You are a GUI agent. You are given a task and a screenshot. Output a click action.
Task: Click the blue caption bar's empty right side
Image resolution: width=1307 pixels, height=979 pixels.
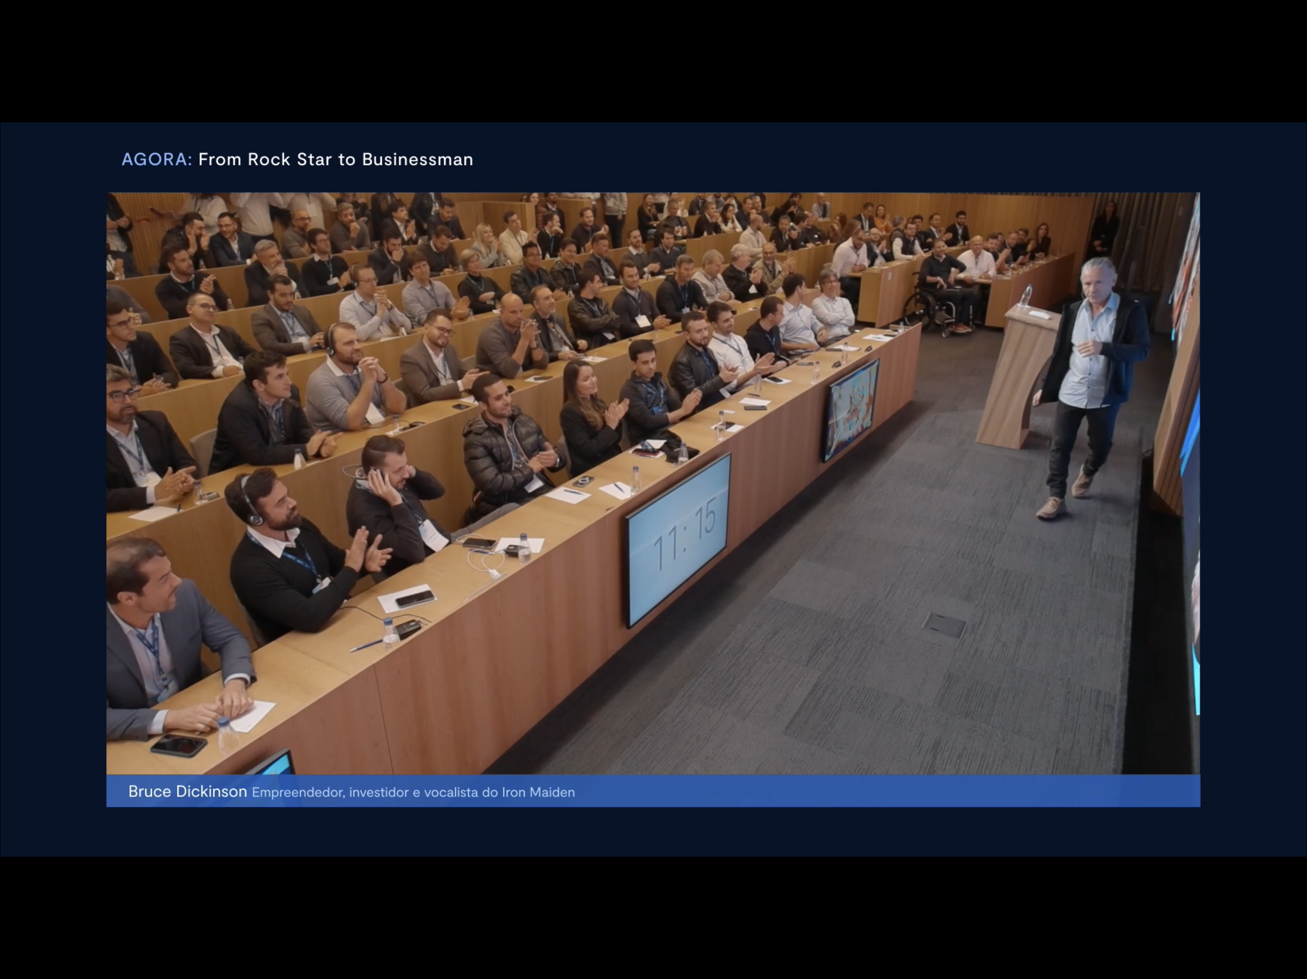[x=945, y=791]
